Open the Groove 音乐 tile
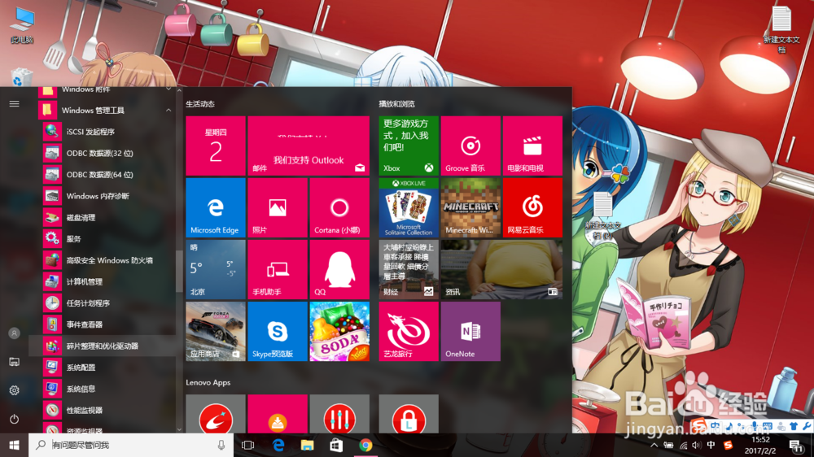The height and width of the screenshot is (457, 814). pyautogui.click(x=470, y=146)
